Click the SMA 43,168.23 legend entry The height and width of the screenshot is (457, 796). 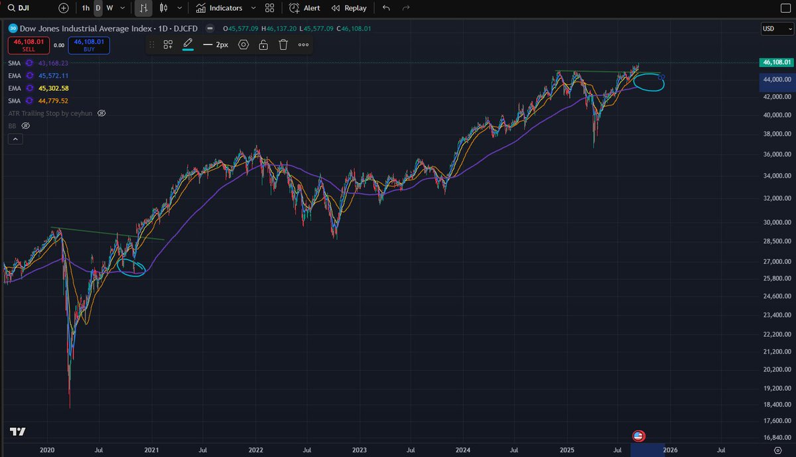tap(38, 63)
